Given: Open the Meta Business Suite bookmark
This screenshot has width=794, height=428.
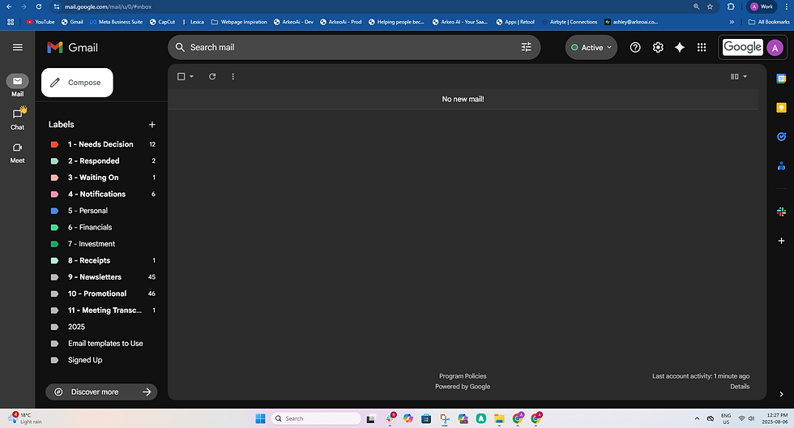Looking at the screenshot, I should tap(116, 22).
